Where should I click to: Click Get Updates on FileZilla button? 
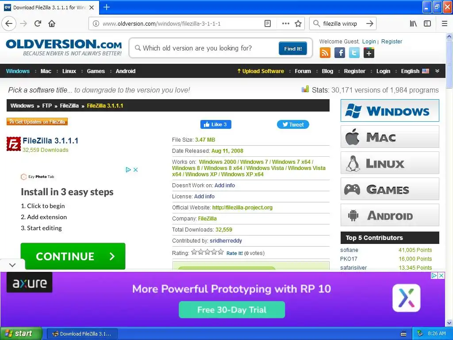(37, 122)
